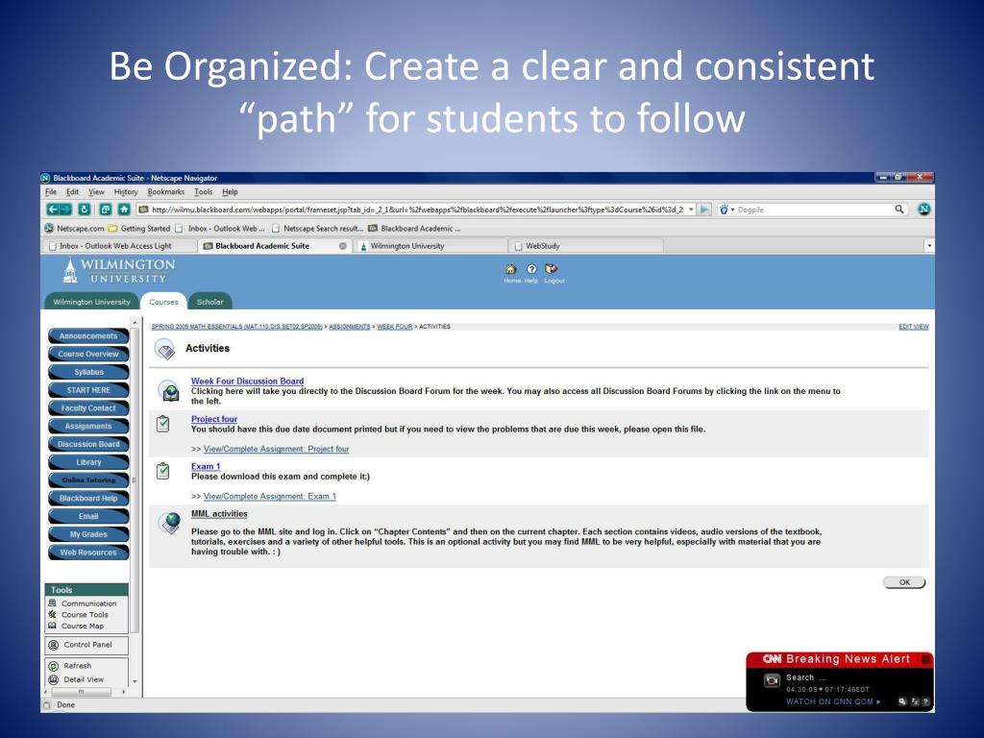
Task: Open the Edit menu
Action: coord(73,192)
